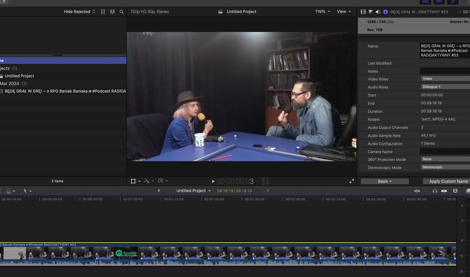Open the Hide Rejected filter dropdown
The image size is (470, 277).
(79, 12)
